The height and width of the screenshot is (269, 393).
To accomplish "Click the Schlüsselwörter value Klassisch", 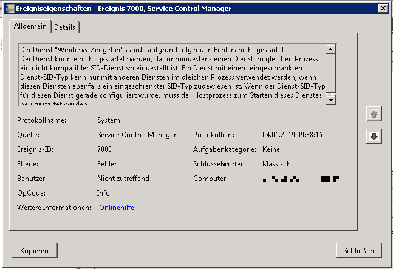I will 276,164.
